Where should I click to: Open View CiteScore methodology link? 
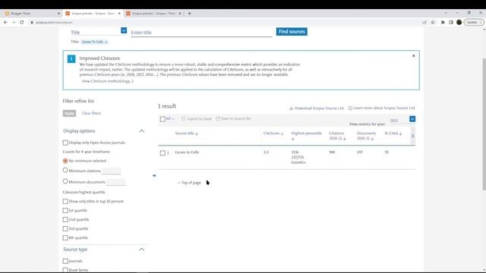pyautogui.click(x=108, y=81)
